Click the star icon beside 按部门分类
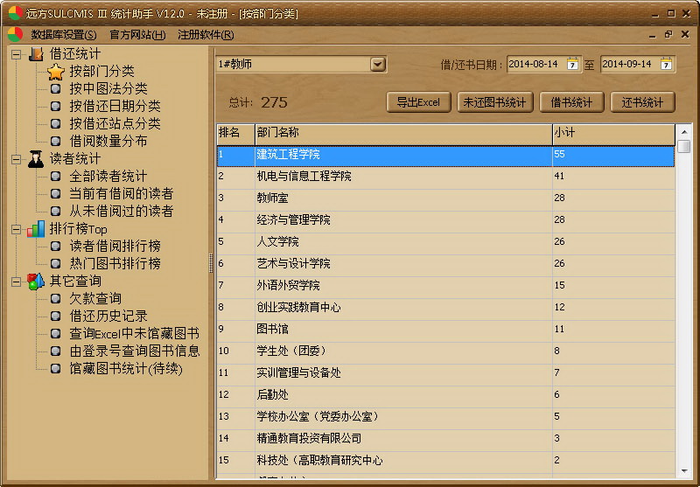This screenshot has height=487, width=700. click(x=56, y=72)
